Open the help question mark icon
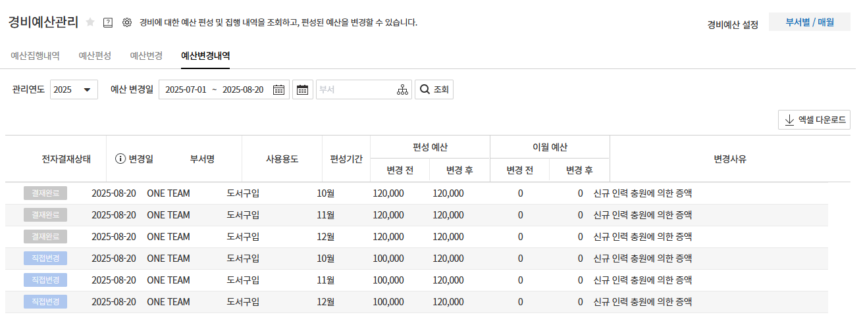863x325 pixels. click(x=109, y=22)
